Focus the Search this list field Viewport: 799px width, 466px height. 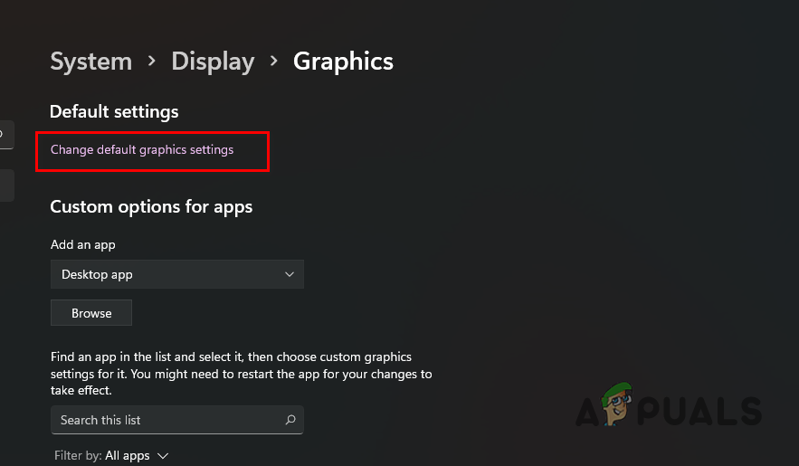(x=167, y=420)
